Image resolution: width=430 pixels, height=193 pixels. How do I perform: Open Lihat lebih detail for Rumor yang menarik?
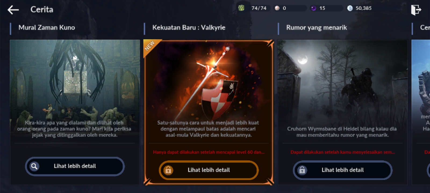[343, 170]
